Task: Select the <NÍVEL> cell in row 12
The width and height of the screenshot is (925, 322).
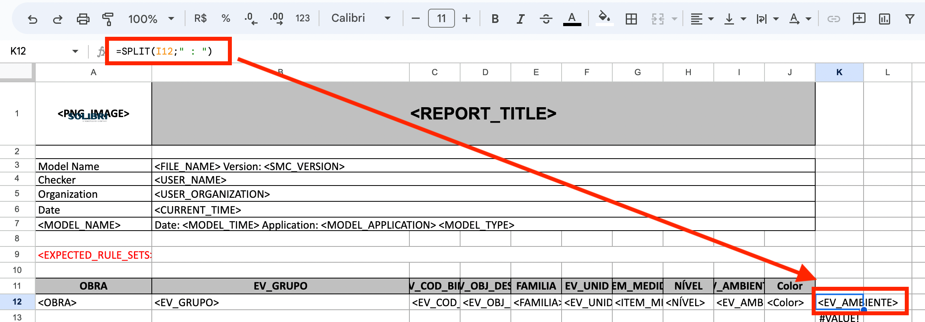Action: [x=688, y=302]
